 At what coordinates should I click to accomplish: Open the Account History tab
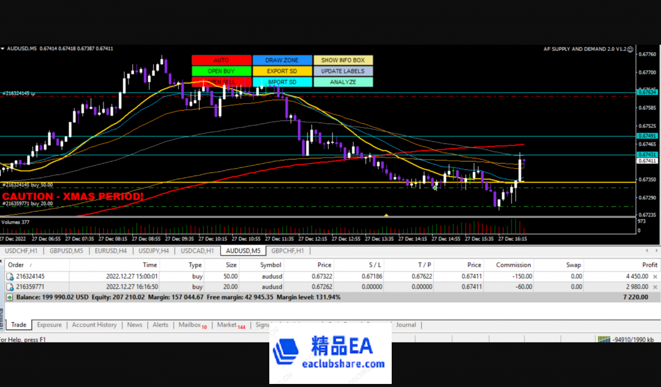[94, 325]
